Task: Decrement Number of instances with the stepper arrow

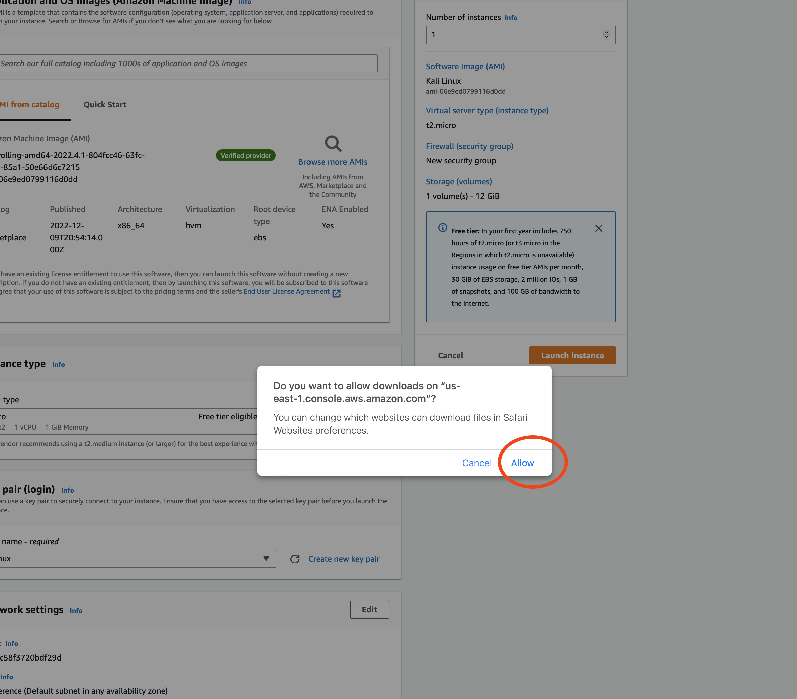Action: [x=607, y=37]
